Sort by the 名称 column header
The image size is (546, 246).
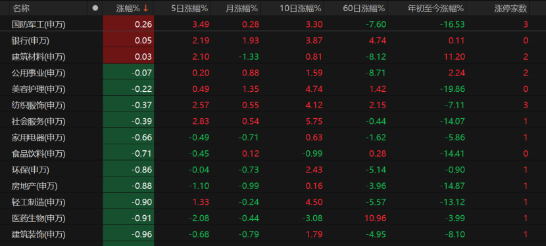(x=20, y=8)
